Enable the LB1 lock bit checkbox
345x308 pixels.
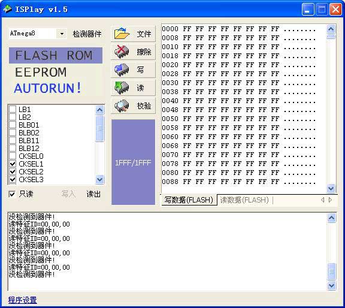[13, 109]
